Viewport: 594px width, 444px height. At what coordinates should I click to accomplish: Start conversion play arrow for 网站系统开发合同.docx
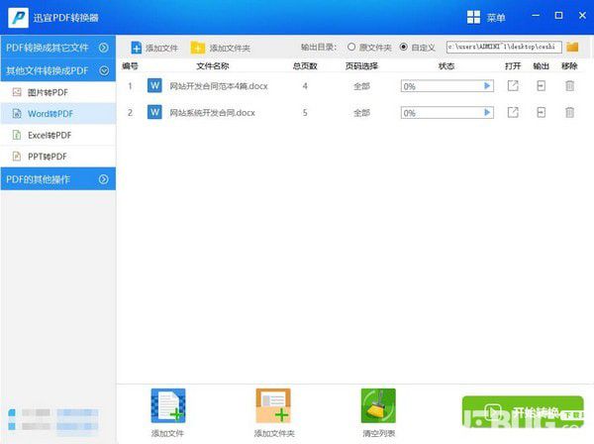pos(487,112)
